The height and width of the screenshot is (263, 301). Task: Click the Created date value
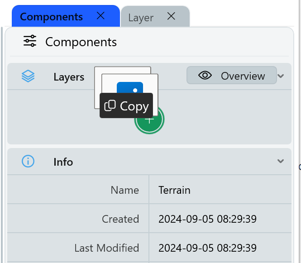[x=207, y=219]
